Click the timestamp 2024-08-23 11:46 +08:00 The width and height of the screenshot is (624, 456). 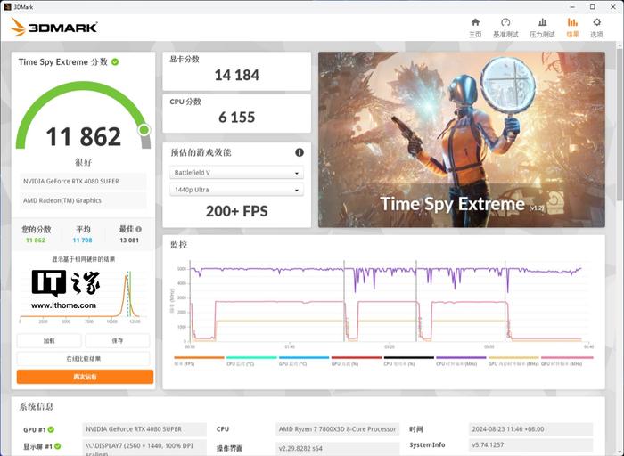(531, 429)
